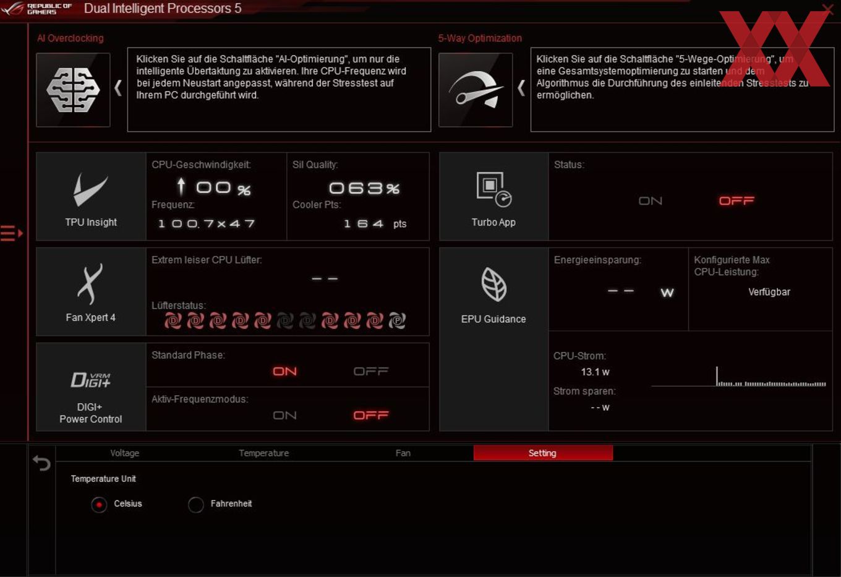Collapse the AI Overclocking description chevron
This screenshot has height=577, width=841.
118,88
